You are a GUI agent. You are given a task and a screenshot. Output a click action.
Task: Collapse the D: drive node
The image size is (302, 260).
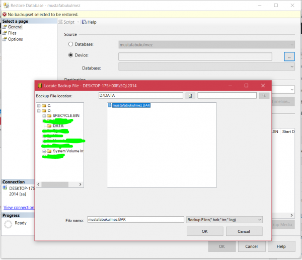point(39,111)
